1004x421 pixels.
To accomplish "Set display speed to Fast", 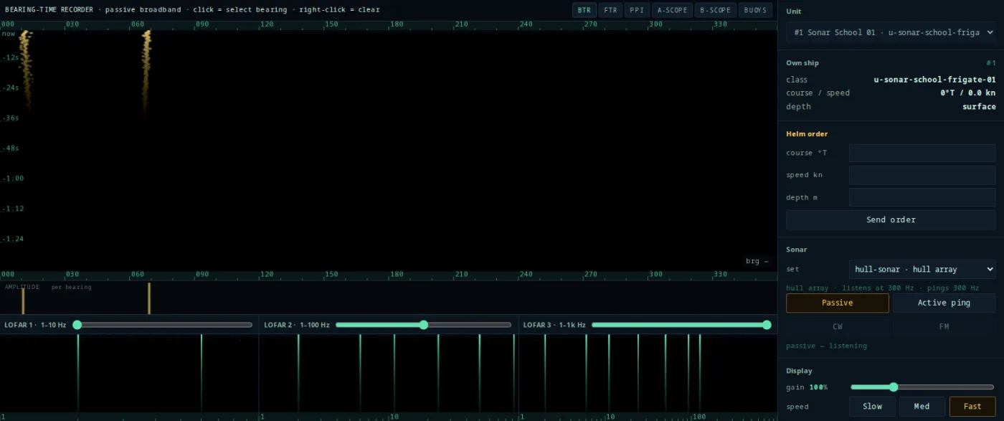I will (x=972, y=406).
